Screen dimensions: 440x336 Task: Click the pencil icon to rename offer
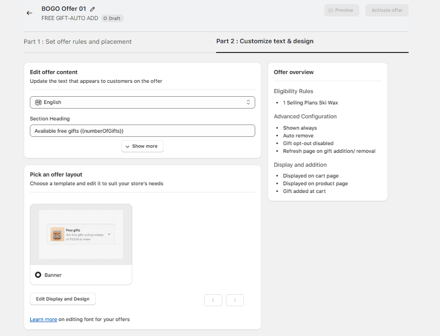[x=93, y=9]
